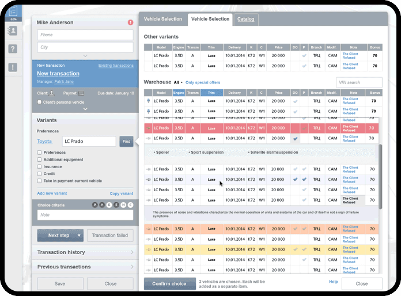This screenshot has width=401, height=296.
Task: Click the Toyota brand link
Action: pos(44,141)
